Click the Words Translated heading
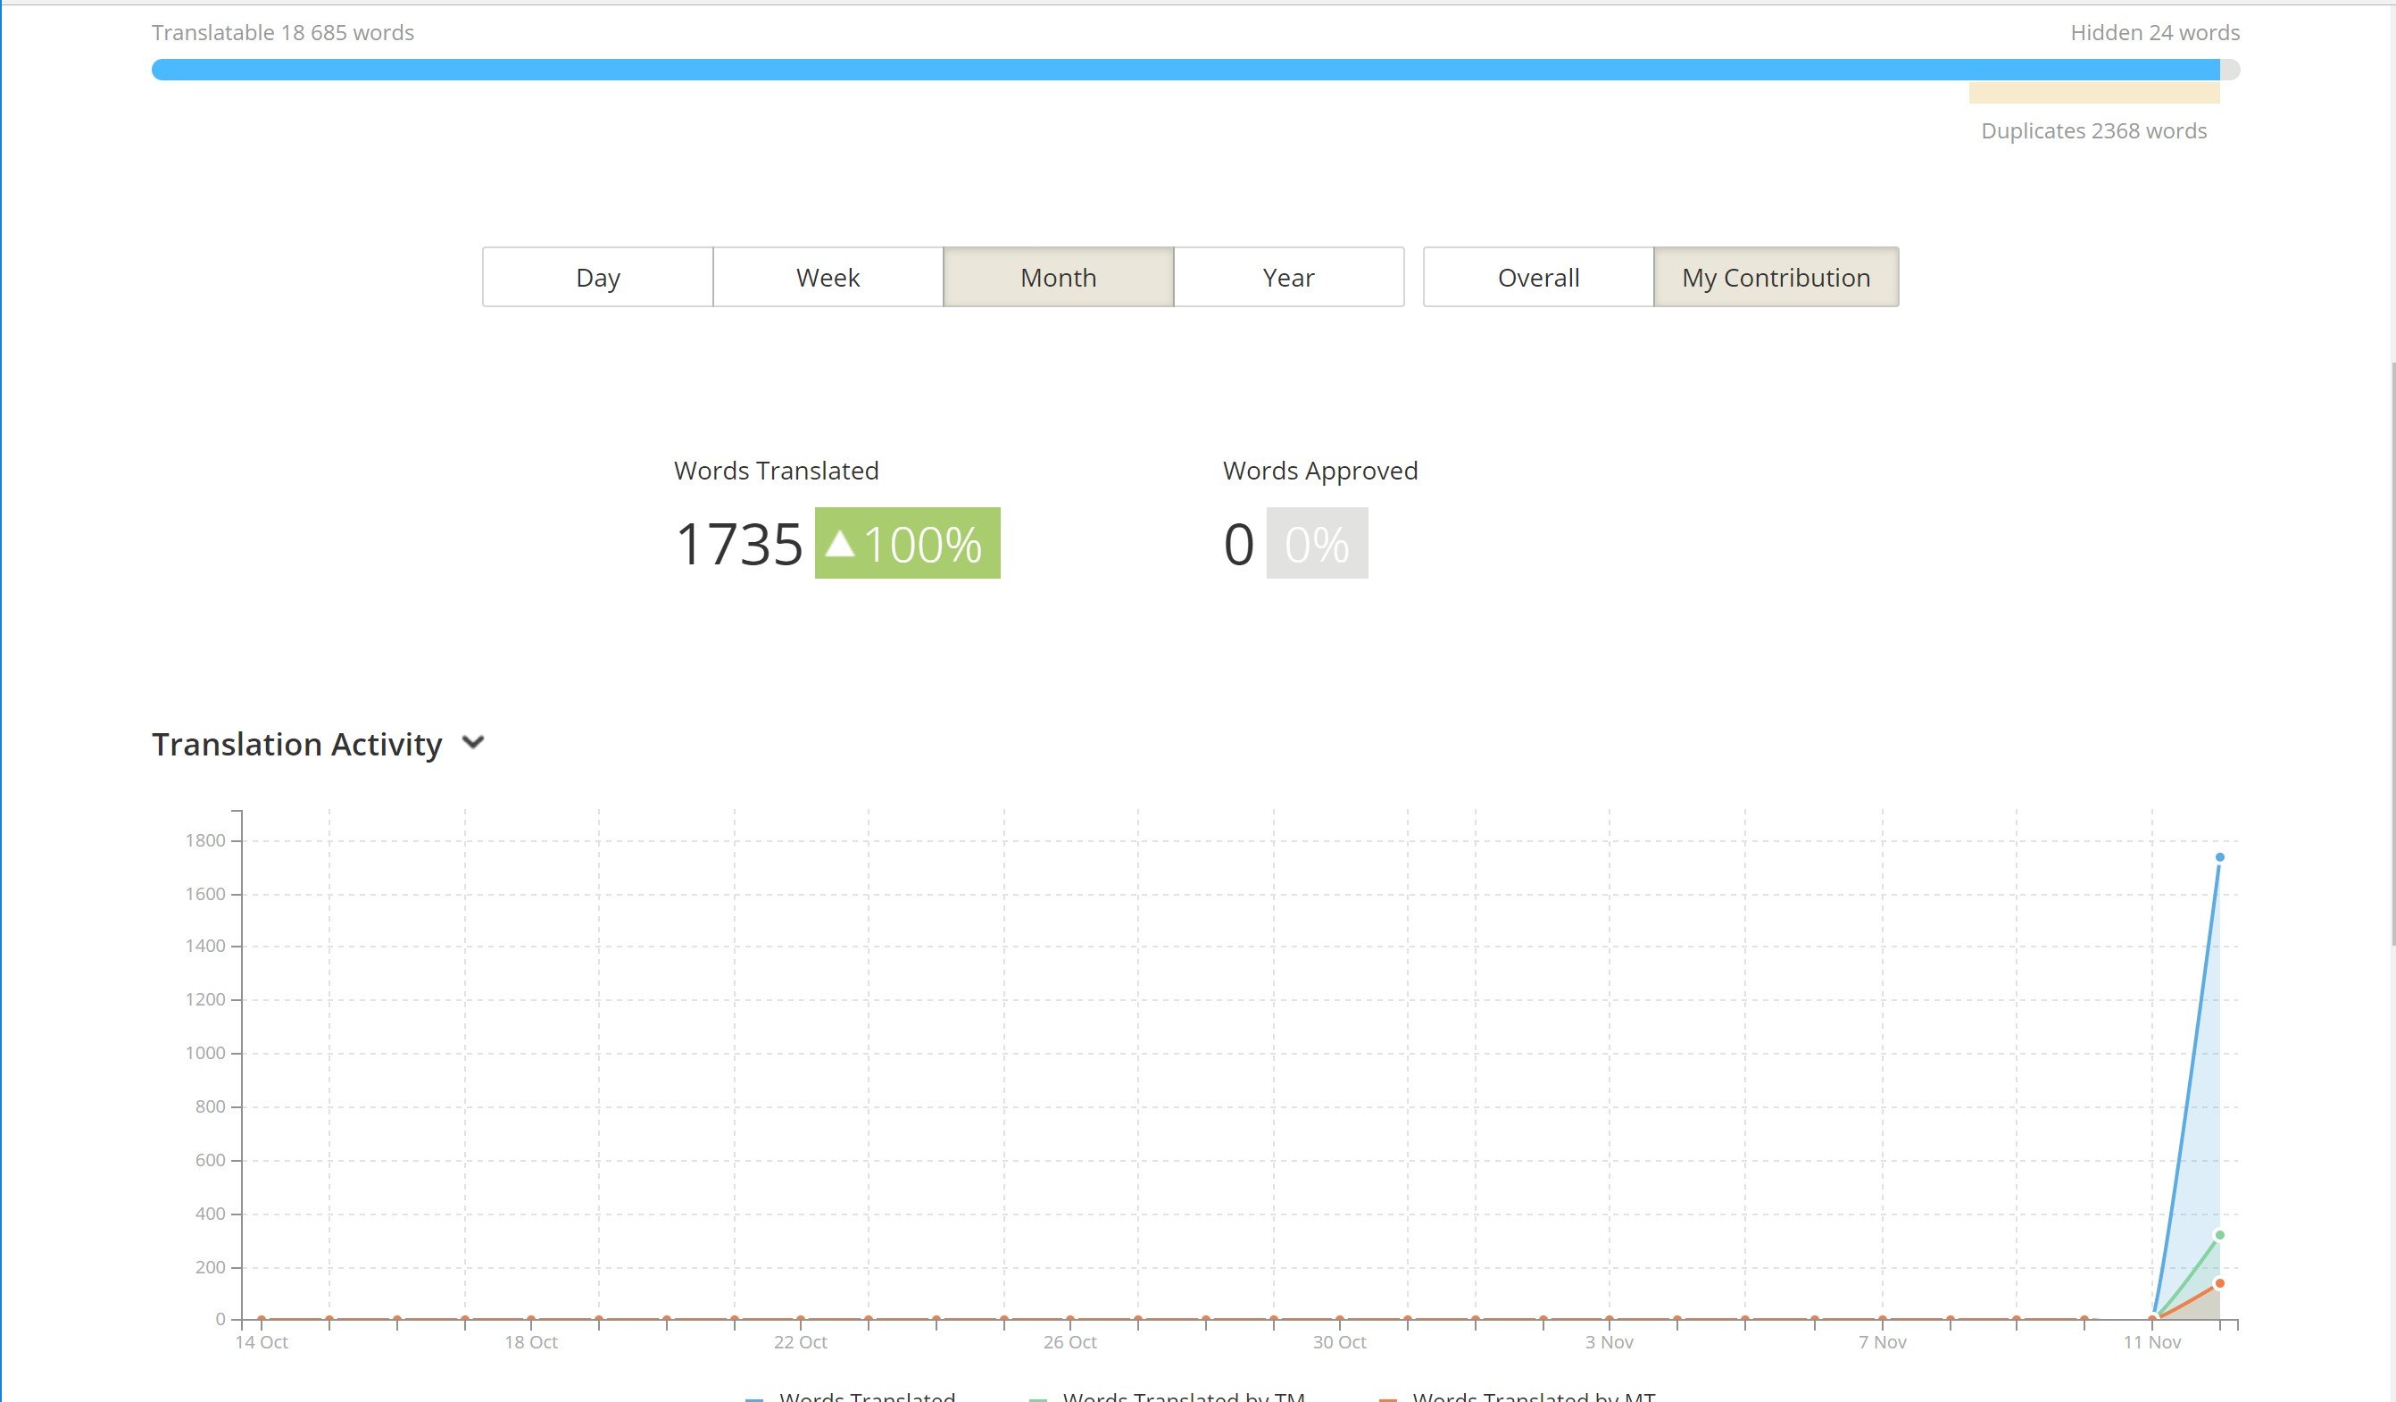The height and width of the screenshot is (1402, 2396). (x=776, y=470)
